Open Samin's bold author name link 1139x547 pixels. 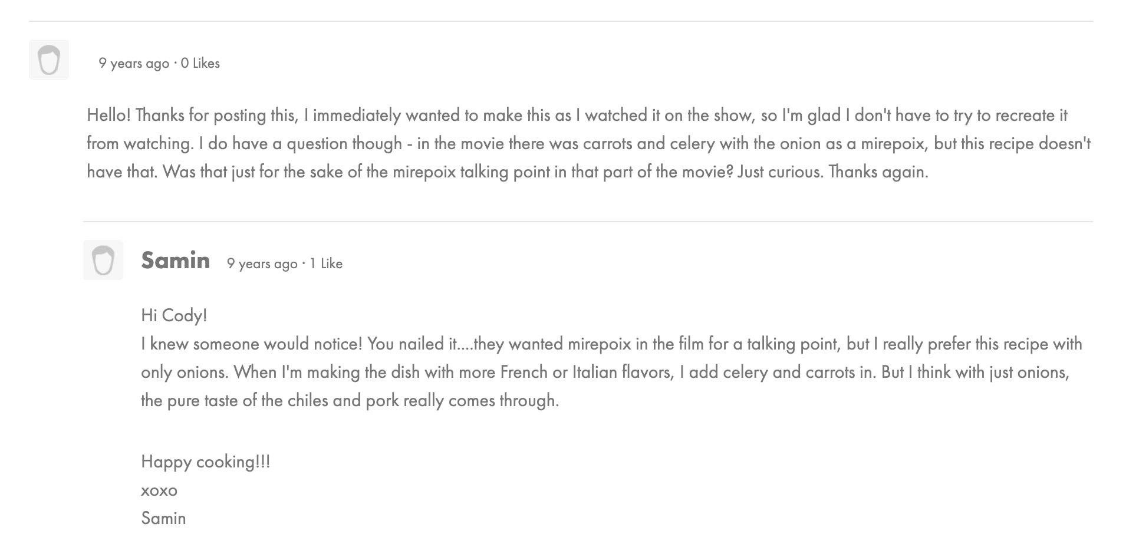(176, 261)
